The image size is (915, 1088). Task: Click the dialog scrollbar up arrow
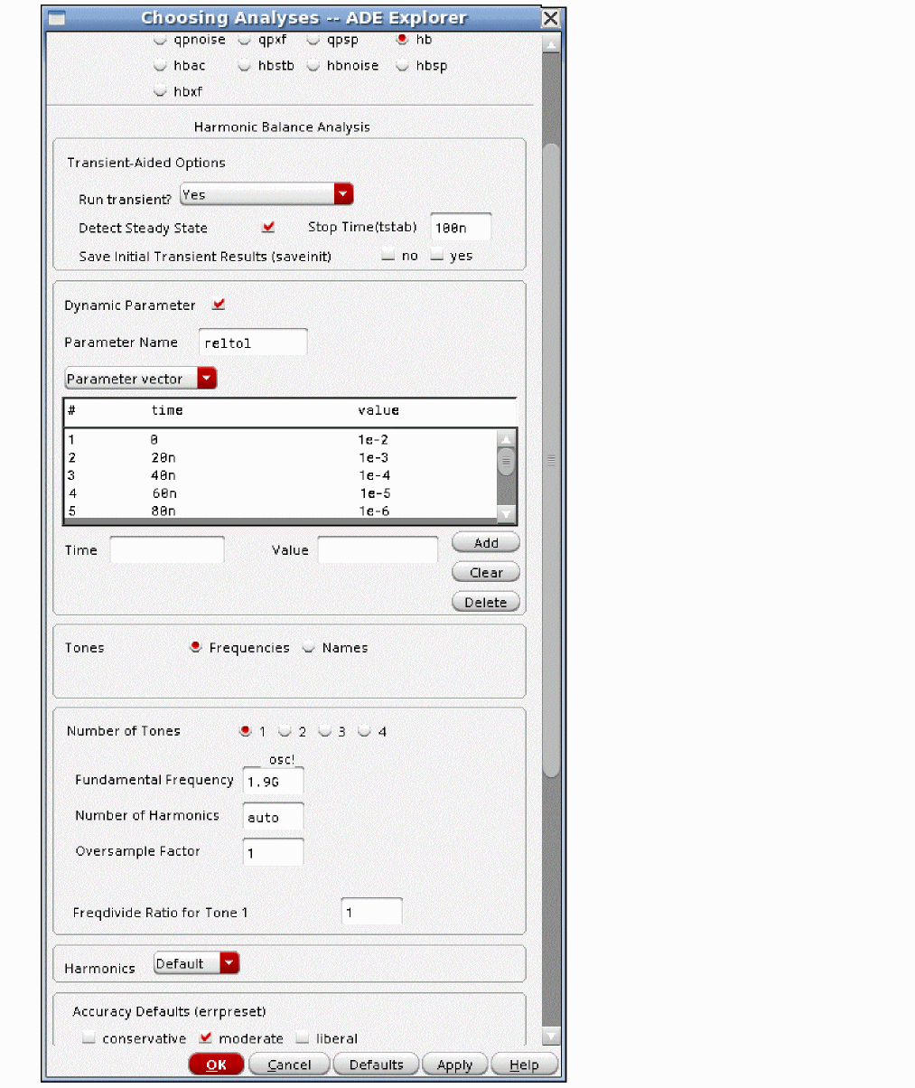pos(551,43)
